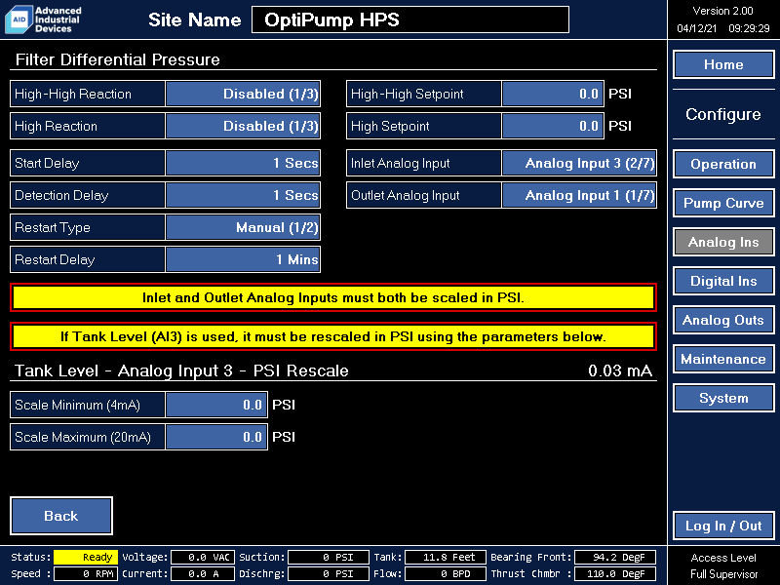780x585 pixels.
Task: Click the Thrust Chmbr 110.0 DegF readout
Action: coord(615,573)
